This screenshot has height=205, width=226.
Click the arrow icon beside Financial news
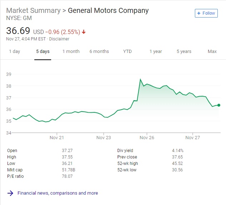pos(10,193)
